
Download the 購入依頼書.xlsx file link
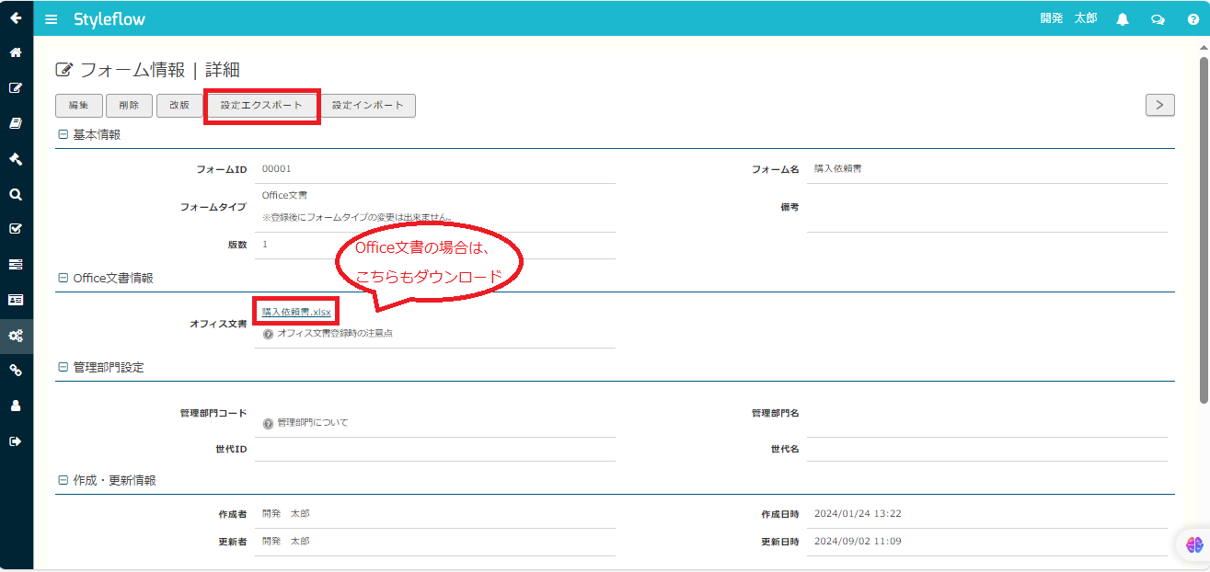point(296,313)
